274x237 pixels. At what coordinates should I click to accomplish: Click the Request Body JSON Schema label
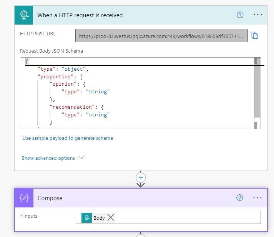pos(51,51)
